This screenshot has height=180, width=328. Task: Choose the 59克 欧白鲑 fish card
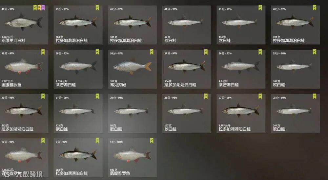(133, 113)
